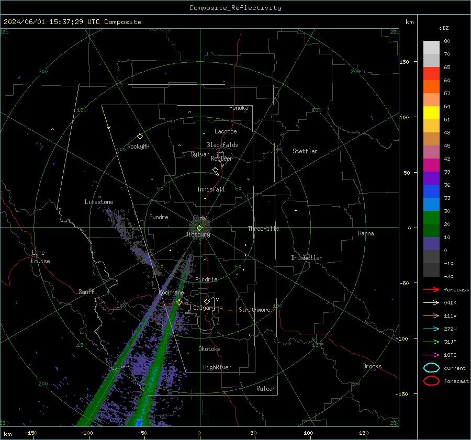Click the Airdrie label
This screenshot has height=440, width=471.
point(206,279)
